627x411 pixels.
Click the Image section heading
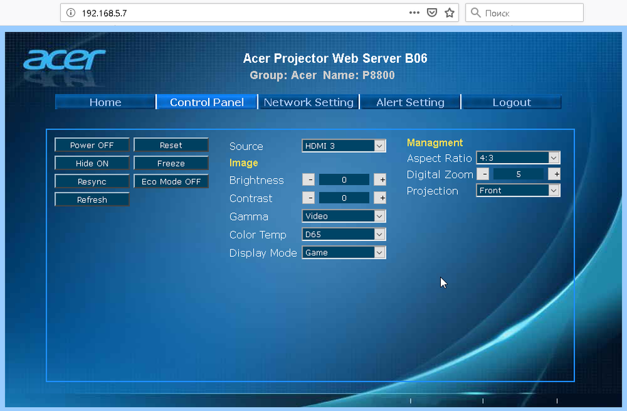coord(244,163)
